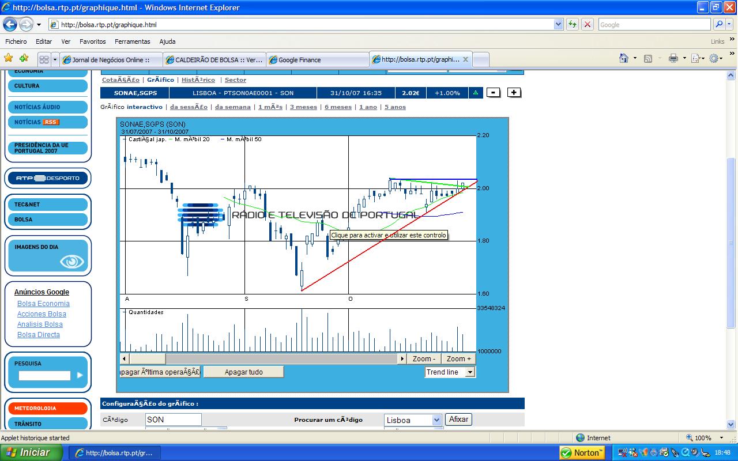Image resolution: width=738 pixels, height=461 pixels.
Task: Open the RTP Desporto logo banner
Action: (x=48, y=178)
